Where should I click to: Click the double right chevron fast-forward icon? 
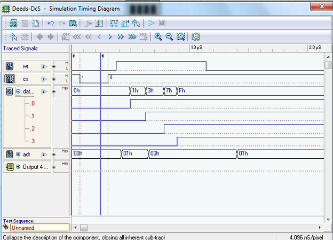[x=121, y=37]
